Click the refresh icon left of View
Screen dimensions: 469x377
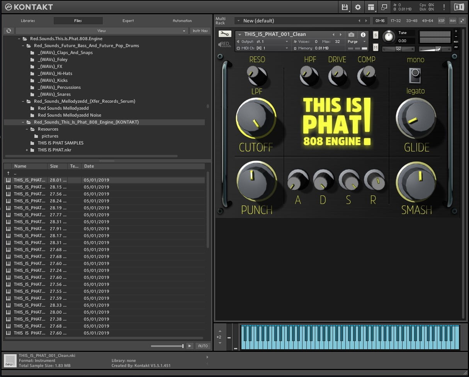coord(9,31)
